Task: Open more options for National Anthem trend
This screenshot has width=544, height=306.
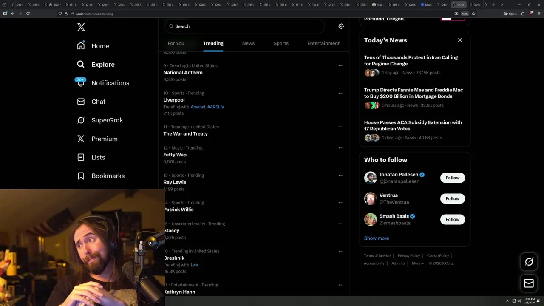Action: pos(341,66)
